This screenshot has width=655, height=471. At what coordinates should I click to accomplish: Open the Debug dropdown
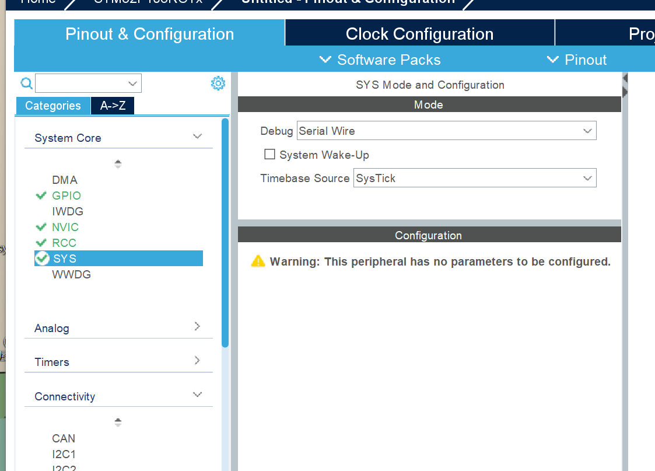point(447,131)
